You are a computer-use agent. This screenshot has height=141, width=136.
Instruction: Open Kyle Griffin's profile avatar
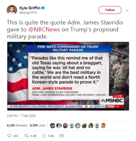[x=12, y=10]
